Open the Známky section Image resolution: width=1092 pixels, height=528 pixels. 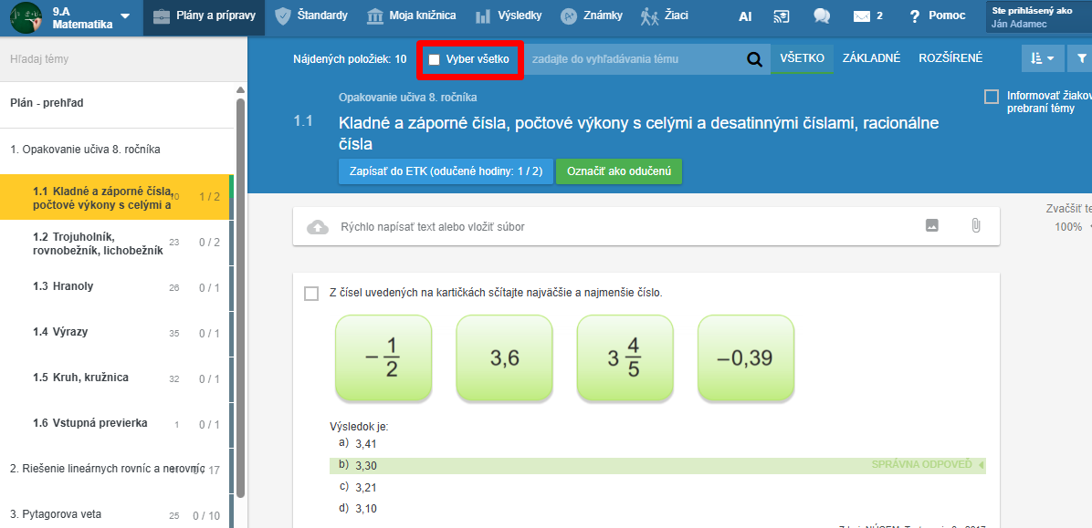point(592,16)
